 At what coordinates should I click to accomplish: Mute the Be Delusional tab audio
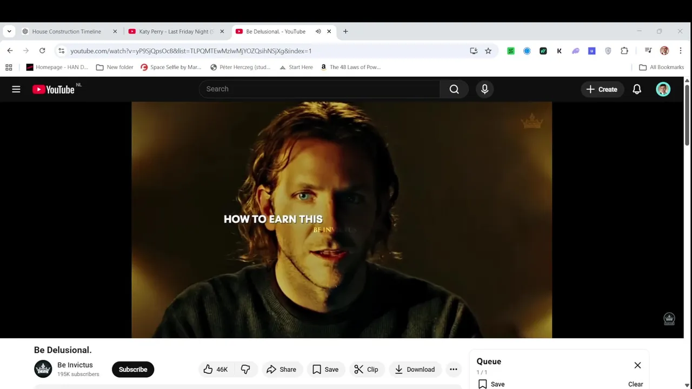tap(318, 31)
